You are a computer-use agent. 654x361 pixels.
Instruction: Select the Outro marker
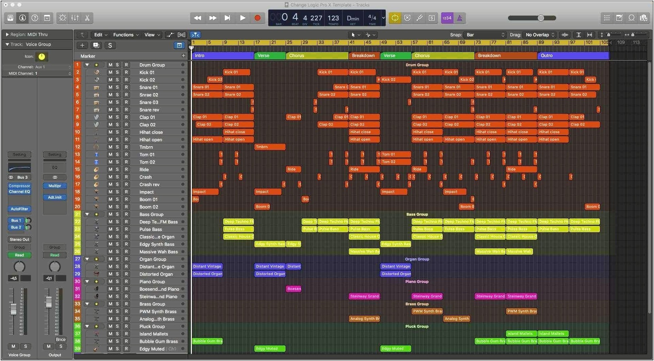point(573,56)
